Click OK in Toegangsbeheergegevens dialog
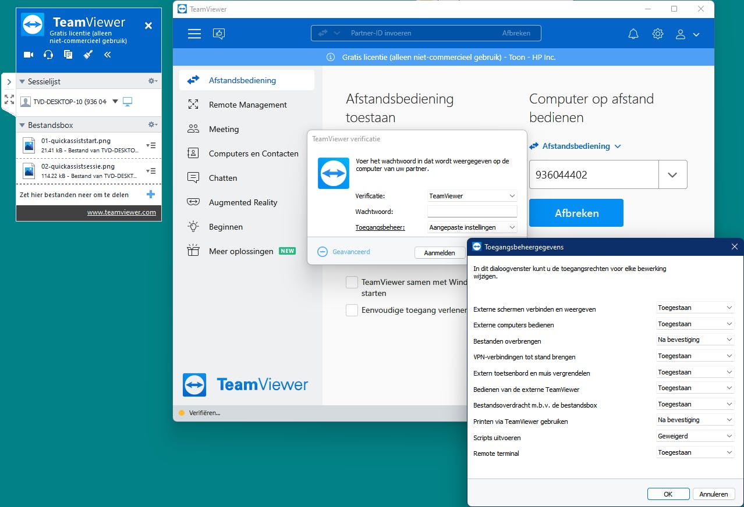The image size is (744, 507). tap(668, 494)
